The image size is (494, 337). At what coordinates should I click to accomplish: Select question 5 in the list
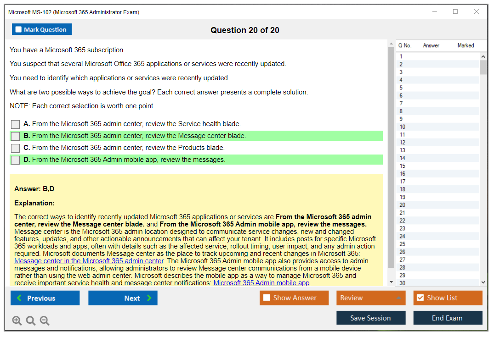point(438,88)
